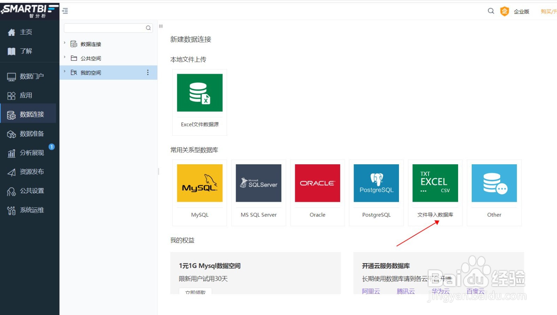Click the resource tree search field
The width and height of the screenshot is (557, 315).
click(108, 28)
